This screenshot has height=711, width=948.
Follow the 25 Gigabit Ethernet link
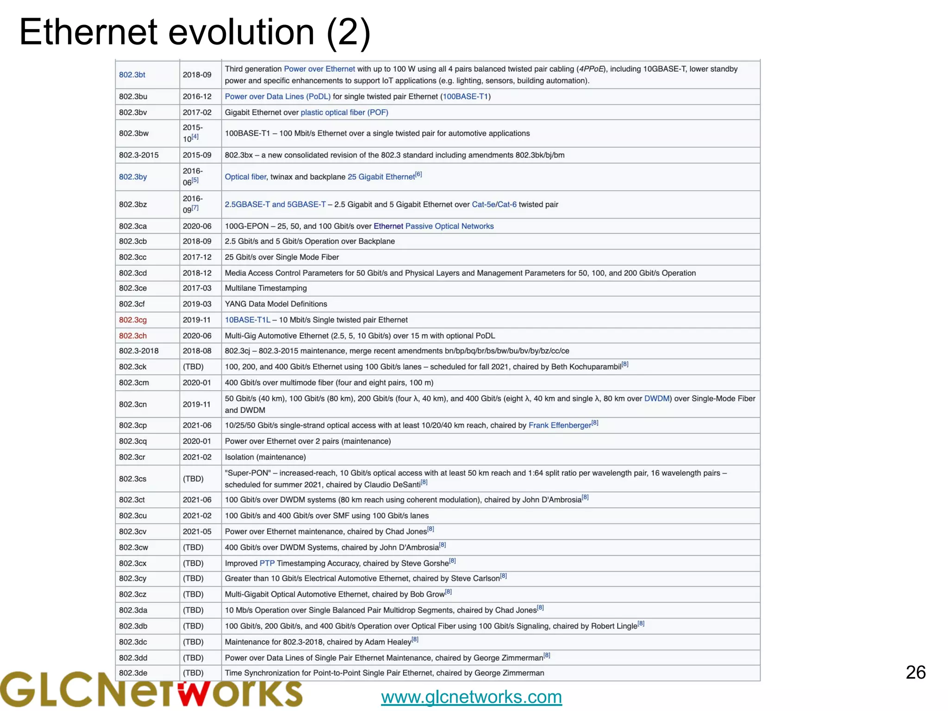coord(381,177)
